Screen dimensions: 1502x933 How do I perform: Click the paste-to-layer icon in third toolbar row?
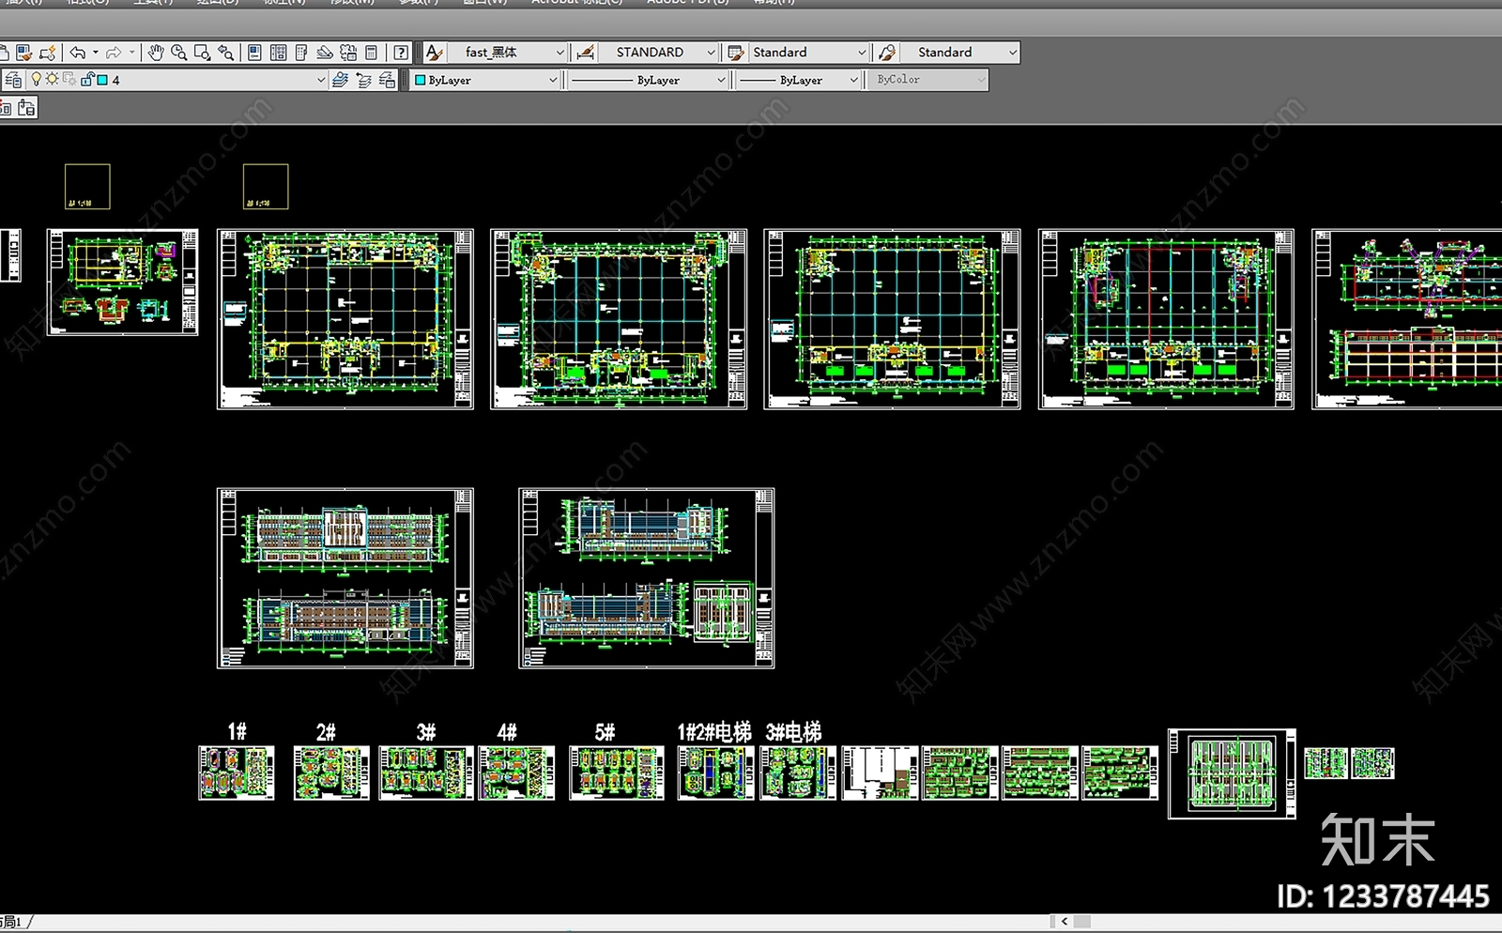tap(26, 108)
